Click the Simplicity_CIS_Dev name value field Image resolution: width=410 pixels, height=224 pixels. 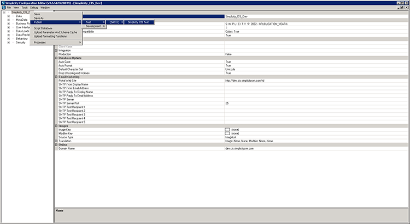(x=316, y=16)
